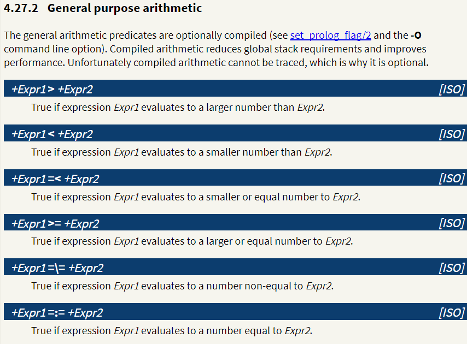Image resolution: width=467 pixels, height=344 pixels.
Task: Click the description mentioning smaller number than Expr2
Action: (x=182, y=152)
